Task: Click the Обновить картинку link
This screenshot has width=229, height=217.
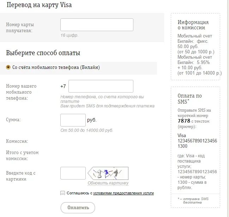Action: tap(108, 183)
